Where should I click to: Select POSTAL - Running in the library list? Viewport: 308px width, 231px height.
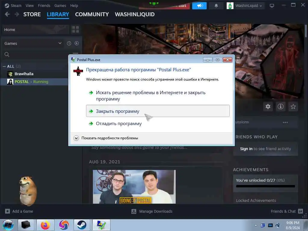tap(34, 82)
